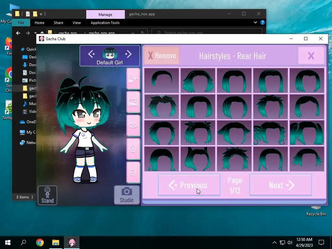Image resolution: width=332 pixels, height=249 pixels.
Task: Select fifth hairstyle in the second row
Action: [307, 107]
